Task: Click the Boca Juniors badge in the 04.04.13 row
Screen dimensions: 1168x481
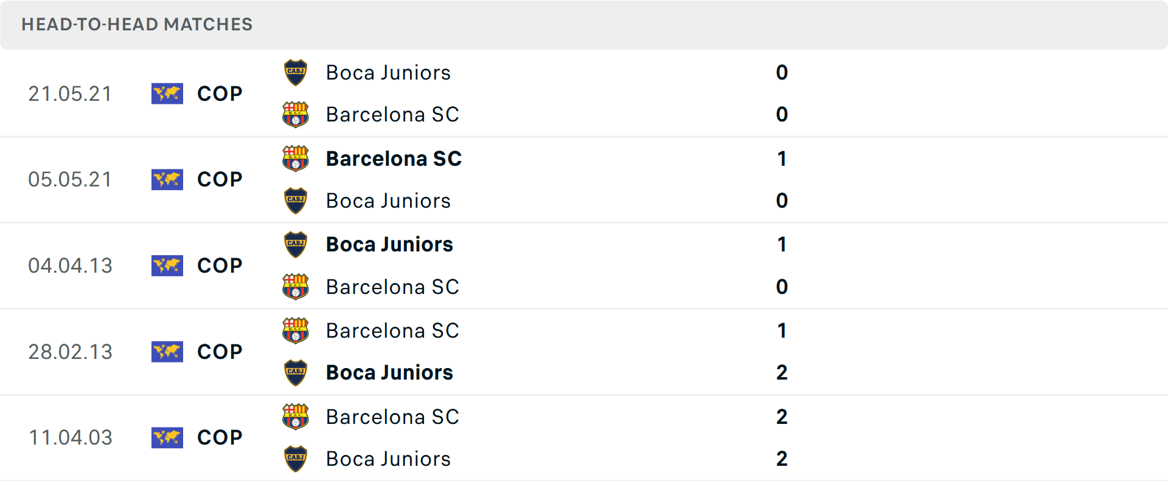Action: click(296, 244)
